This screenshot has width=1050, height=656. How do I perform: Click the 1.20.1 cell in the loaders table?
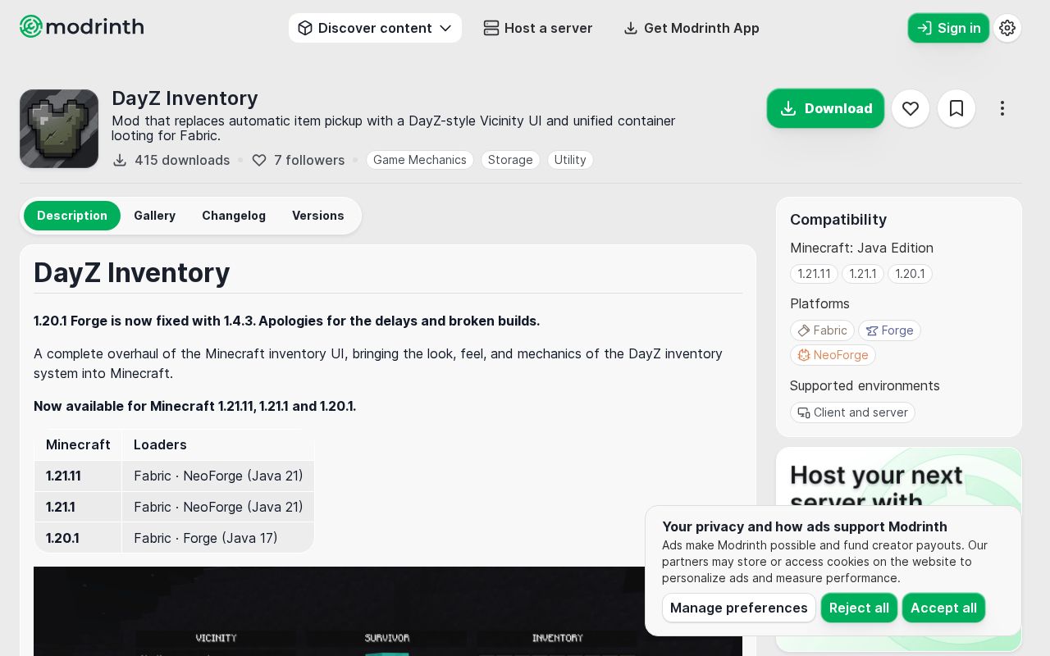point(78,538)
